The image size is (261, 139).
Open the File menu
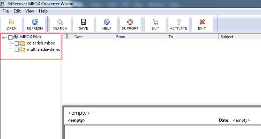click(x=6, y=11)
